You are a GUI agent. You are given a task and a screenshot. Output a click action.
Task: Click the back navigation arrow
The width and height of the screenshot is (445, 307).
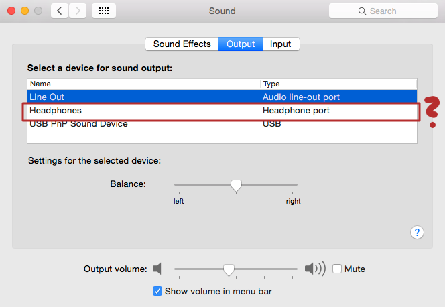(x=60, y=11)
